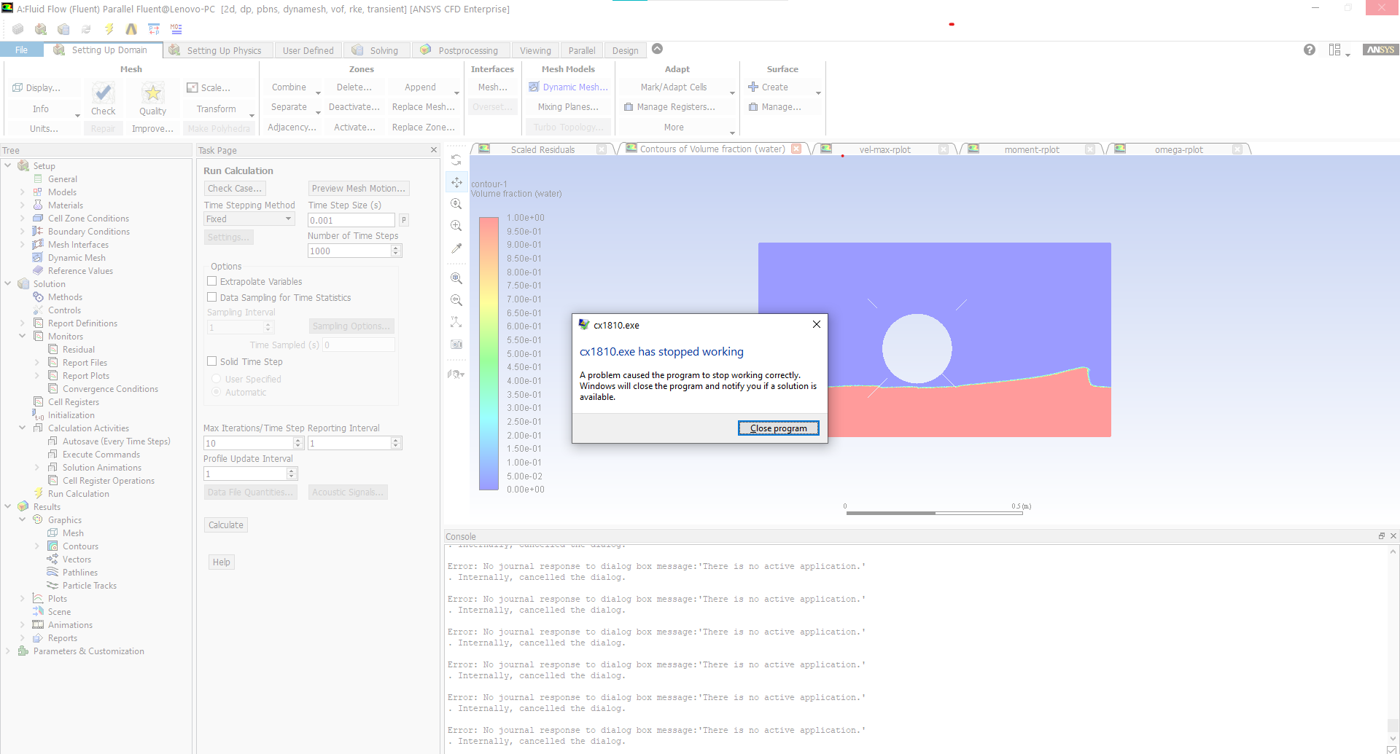Image resolution: width=1400 pixels, height=754 pixels.
Task: Check the Solid Time Step option
Action: click(x=212, y=361)
